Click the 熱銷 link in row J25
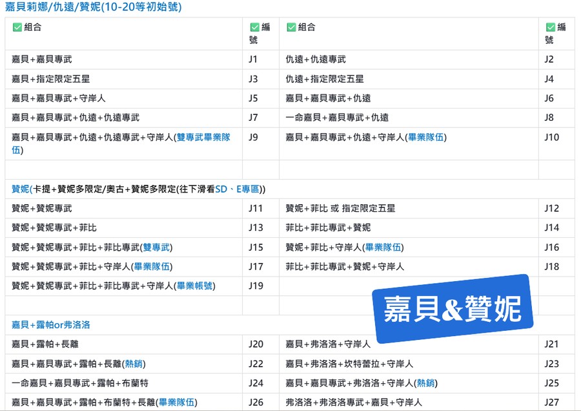This screenshot has height=411, width=581. point(425,383)
